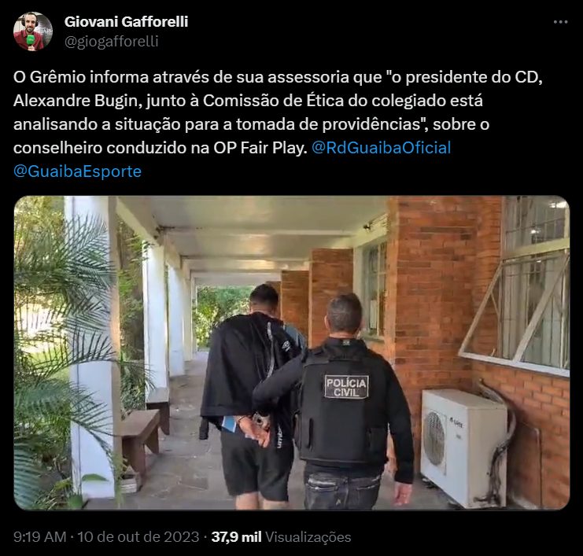Click the words OP Fair Play in the tweet
583x556 pixels.
tap(260, 148)
